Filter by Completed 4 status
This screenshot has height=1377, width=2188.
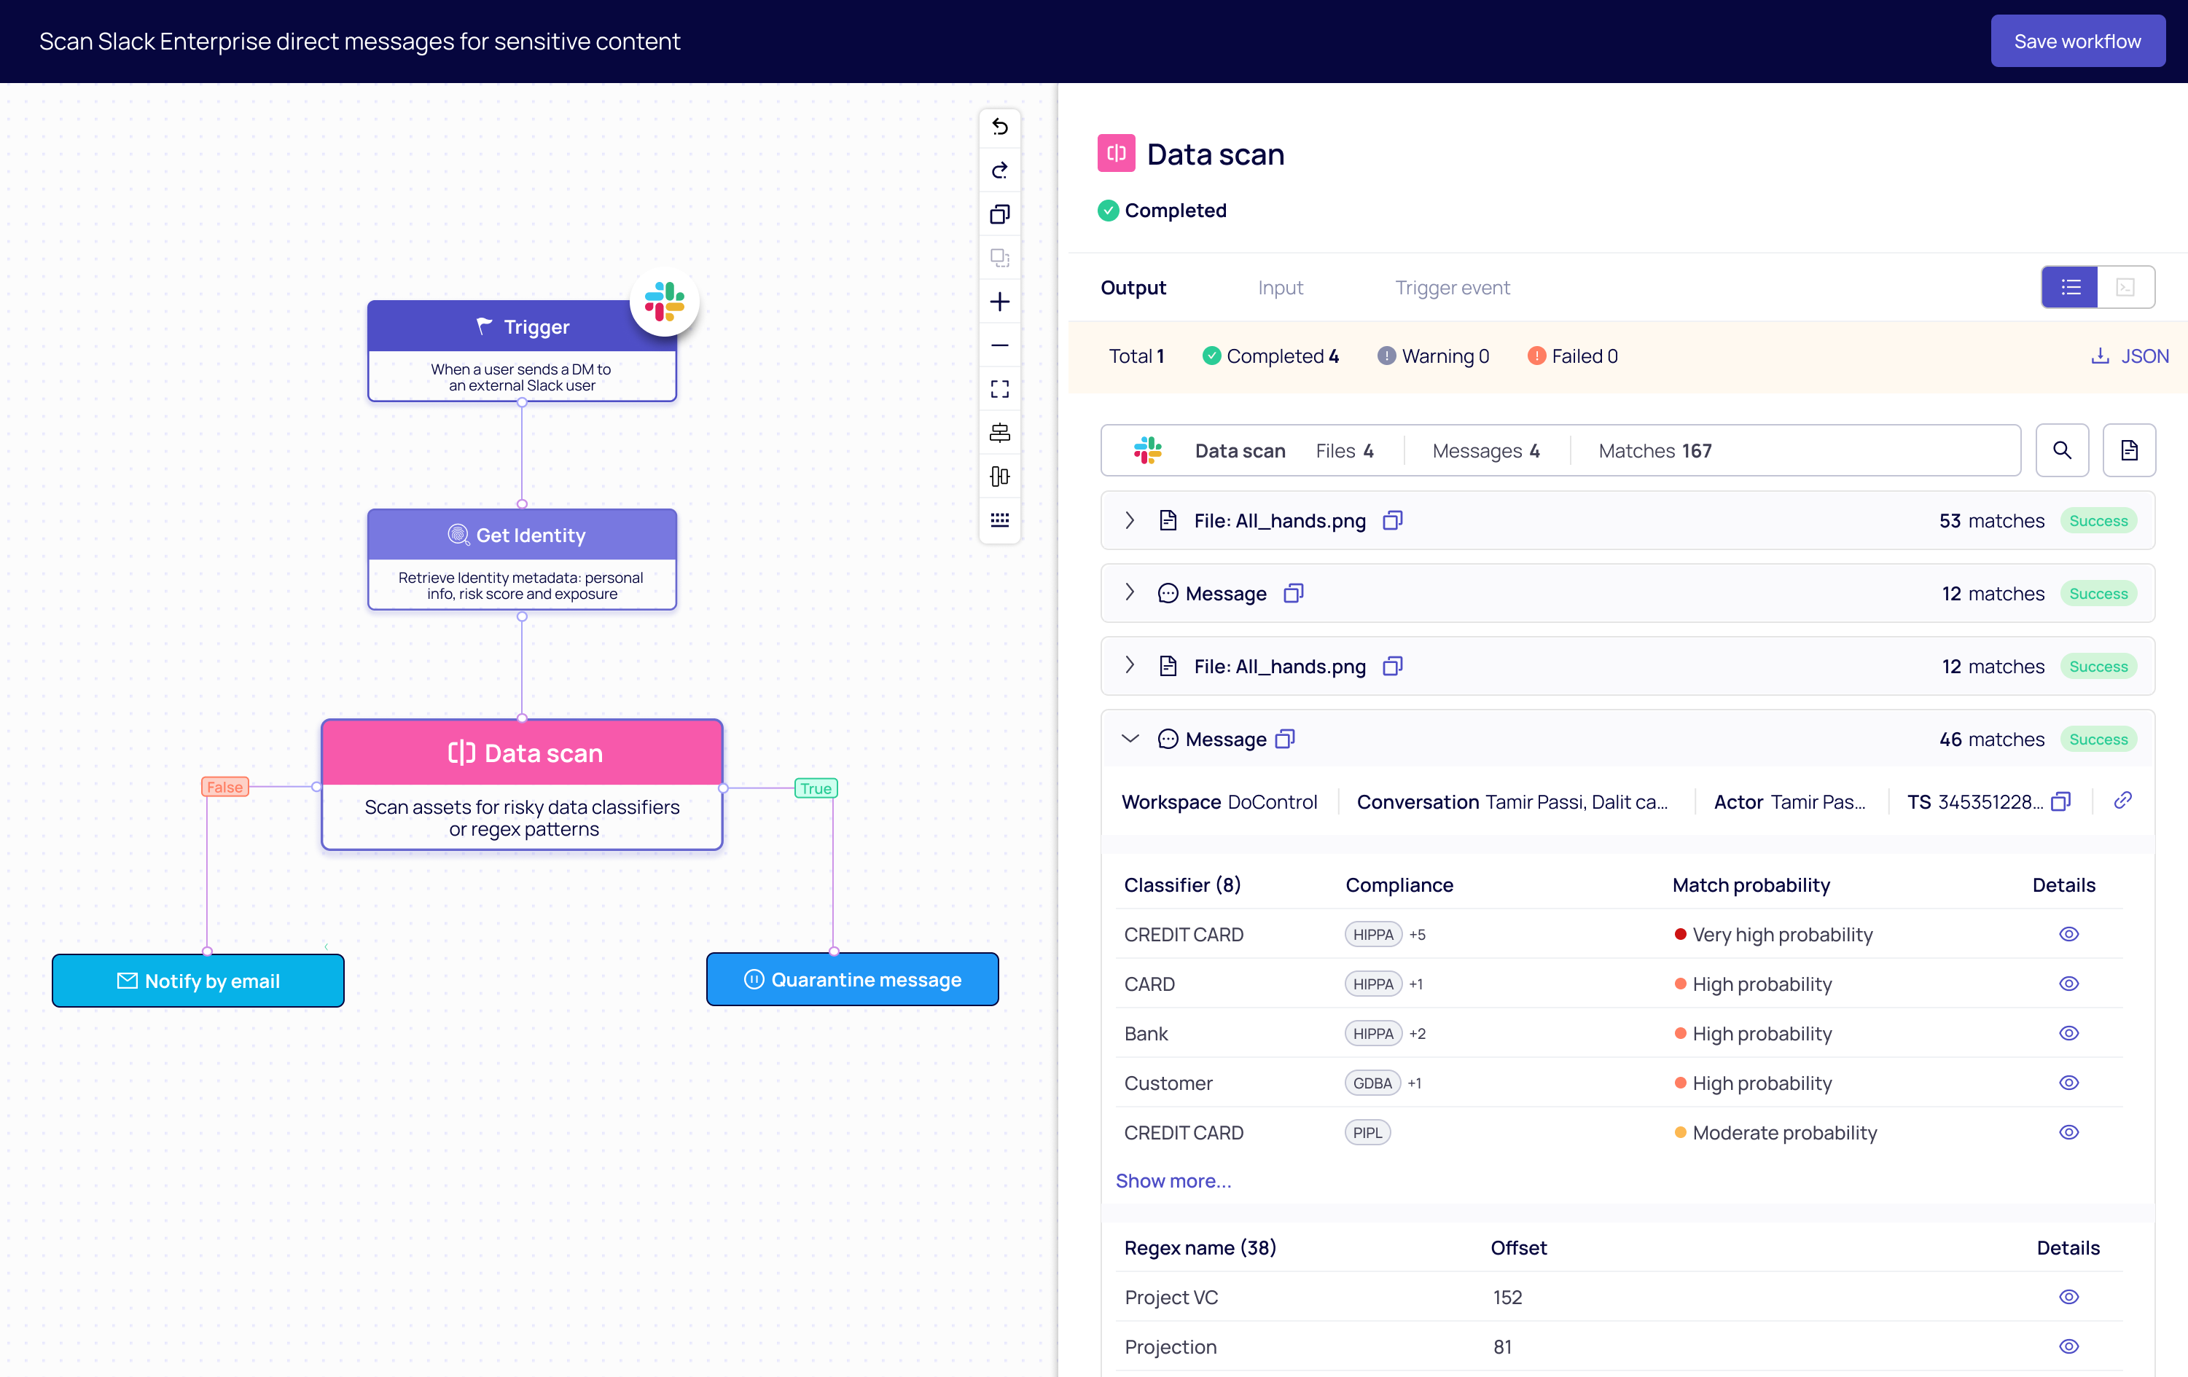[x=1270, y=356]
